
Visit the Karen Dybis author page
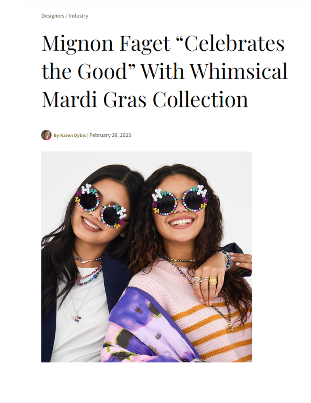73,135
